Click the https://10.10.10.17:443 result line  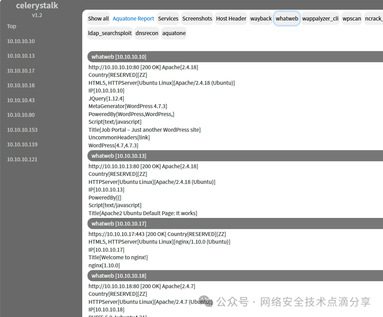pos(157,234)
